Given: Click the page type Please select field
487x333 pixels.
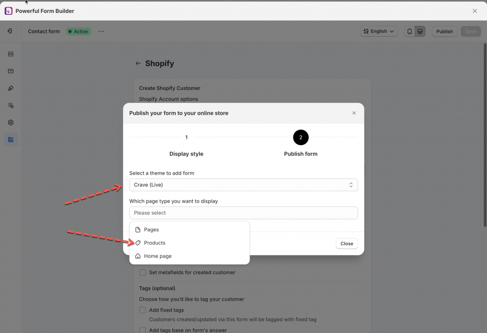Looking at the screenshot, I should point(243,213).
